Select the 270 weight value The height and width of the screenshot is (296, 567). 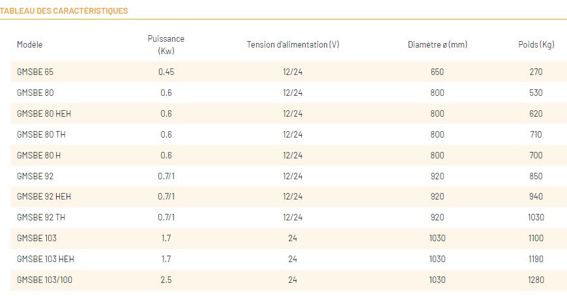coord(536,72)
